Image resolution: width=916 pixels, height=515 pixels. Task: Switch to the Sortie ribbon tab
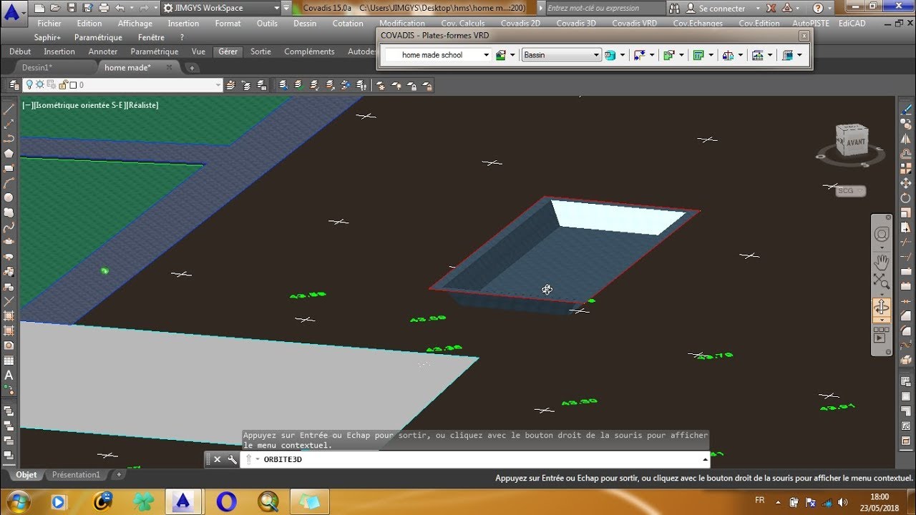(x=260, y=51)
